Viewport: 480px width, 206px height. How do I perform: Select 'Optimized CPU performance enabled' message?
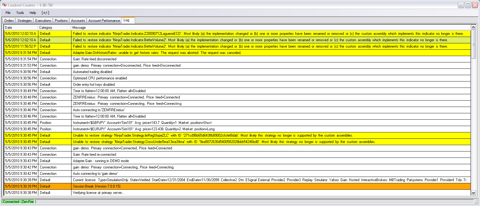click(x=237, y=78)
